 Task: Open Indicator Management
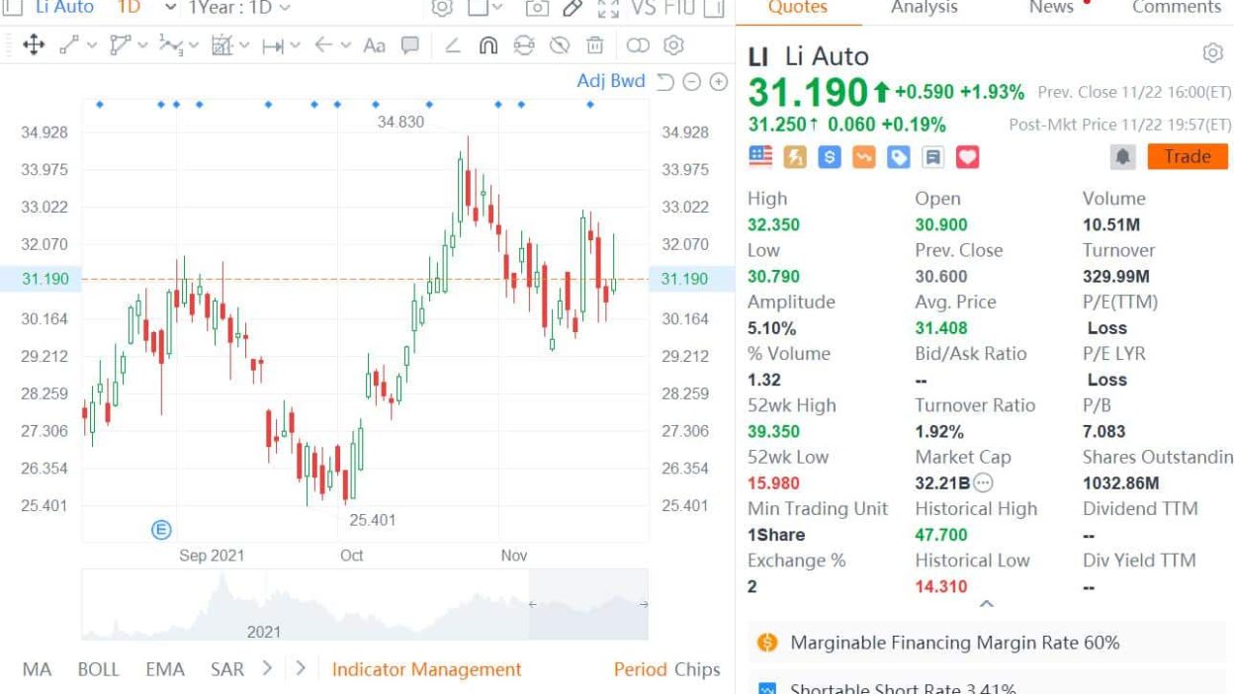[x=426, y=669]
